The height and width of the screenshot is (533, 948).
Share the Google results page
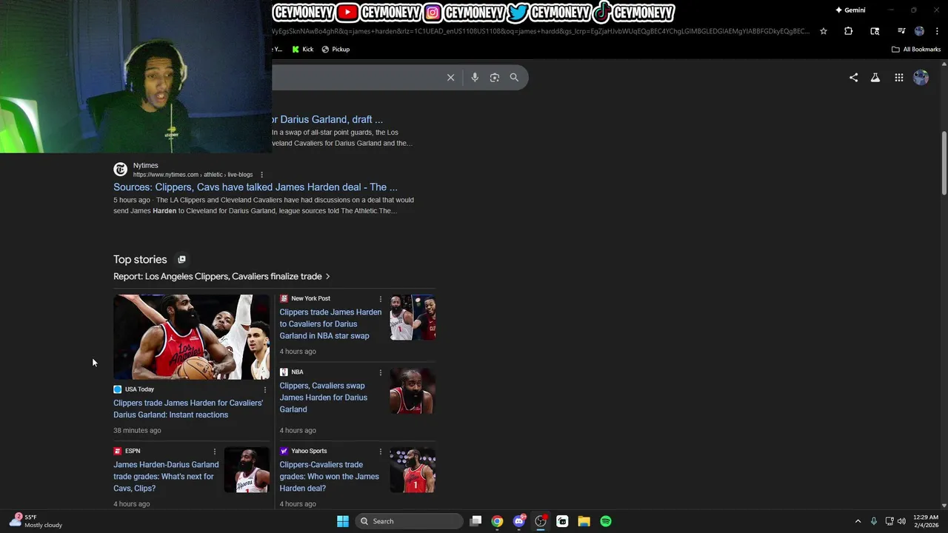coord(853,77)
